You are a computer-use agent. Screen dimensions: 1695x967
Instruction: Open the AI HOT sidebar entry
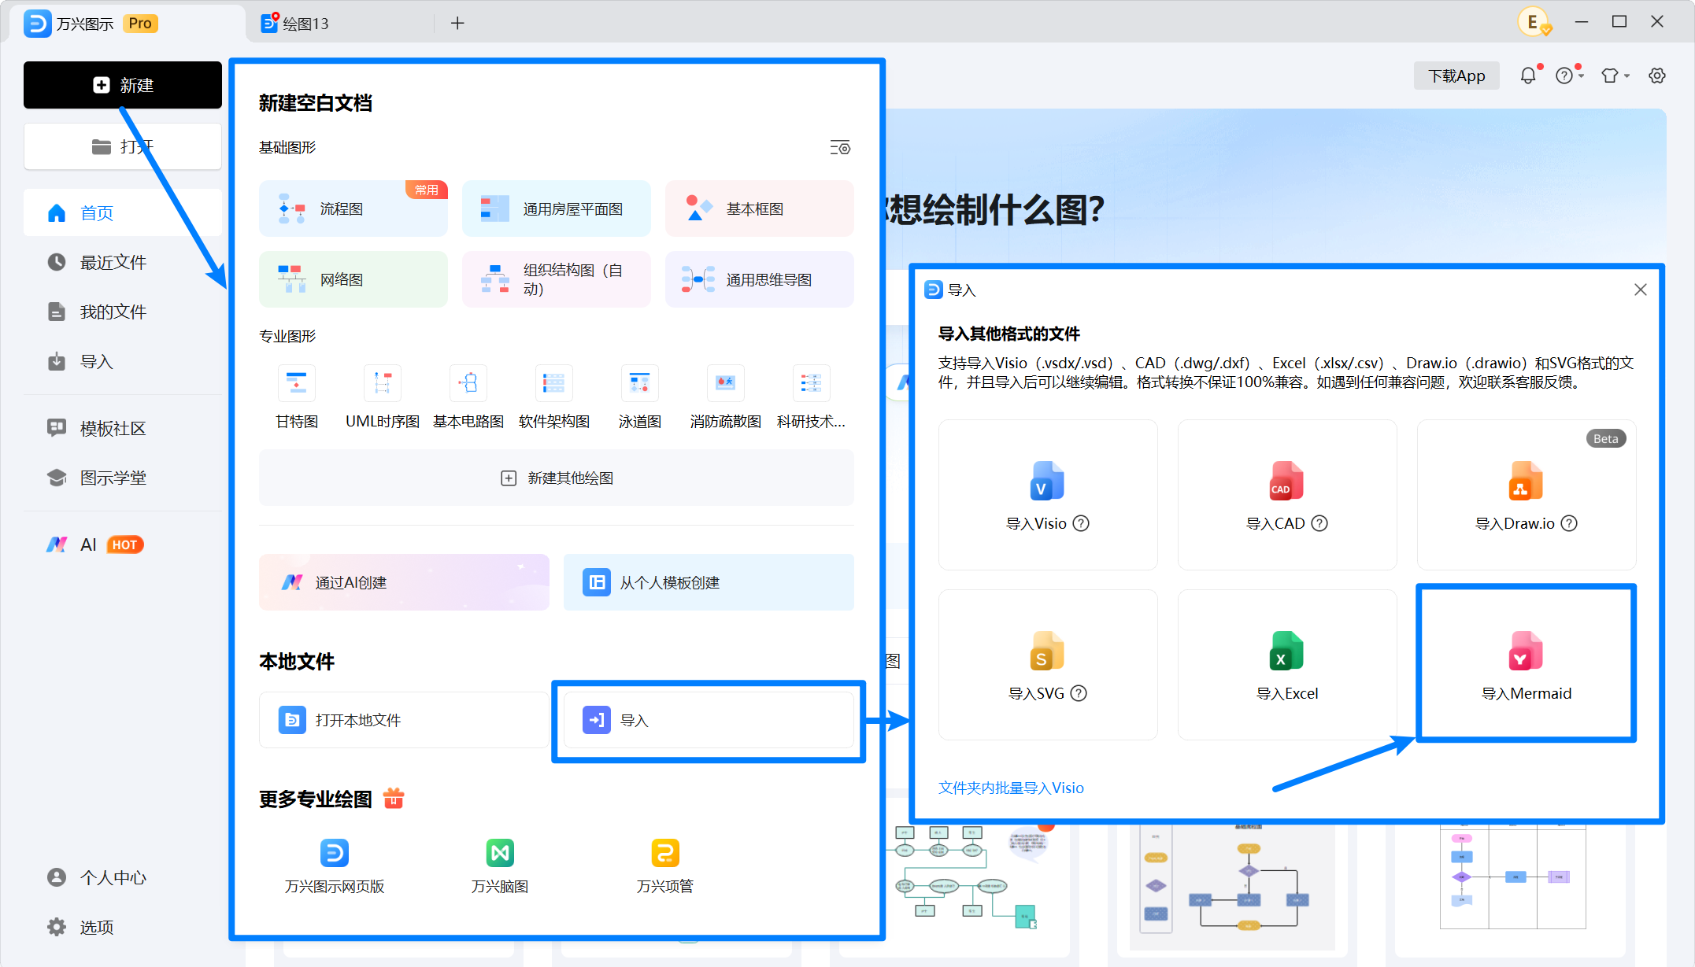pyautogui.click(x=123, y=544)
